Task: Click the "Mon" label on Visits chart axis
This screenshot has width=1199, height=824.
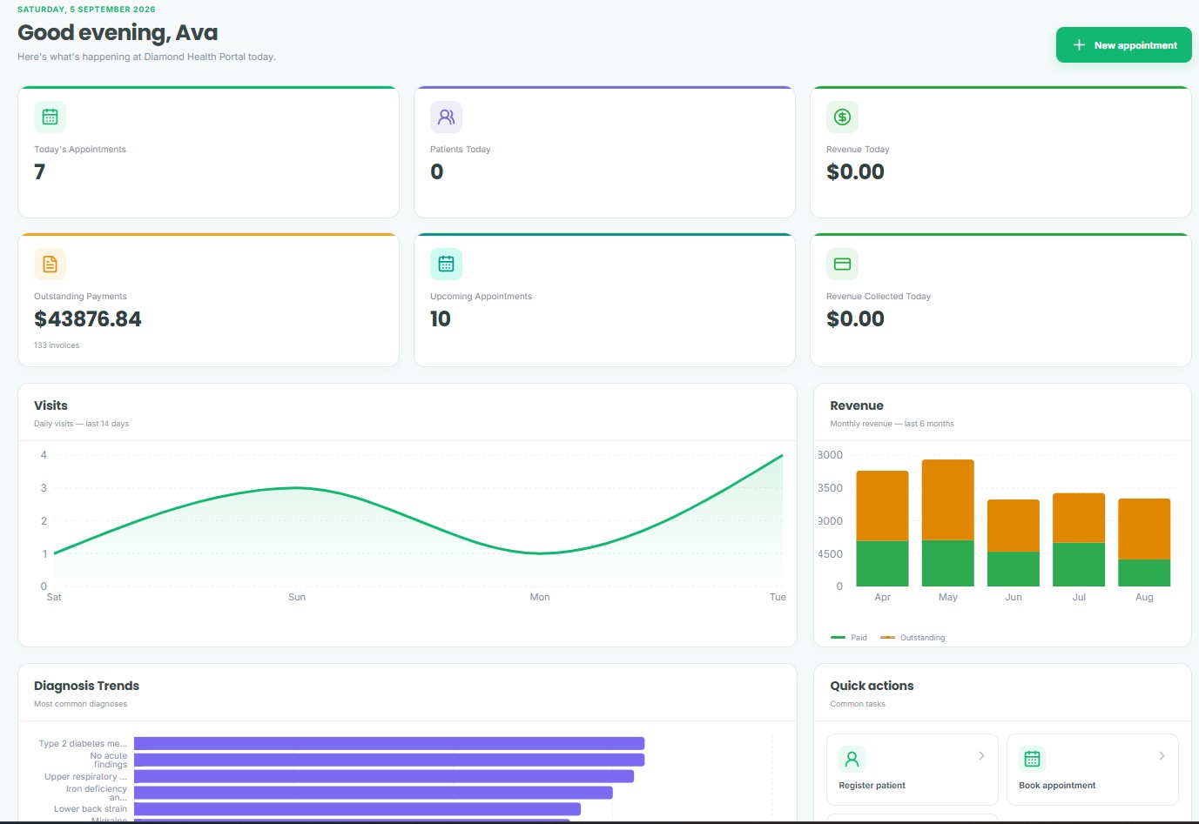Action: [540, 597]
